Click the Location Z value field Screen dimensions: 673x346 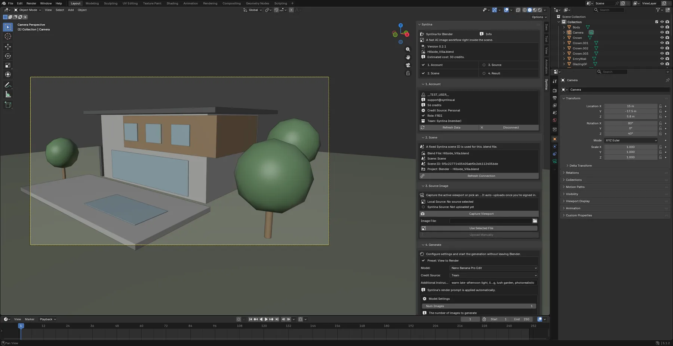[631, 116]
